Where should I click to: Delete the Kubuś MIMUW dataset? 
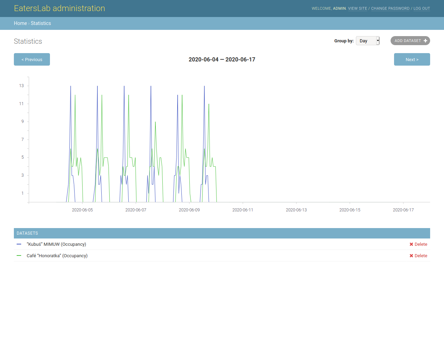[418, 244]
